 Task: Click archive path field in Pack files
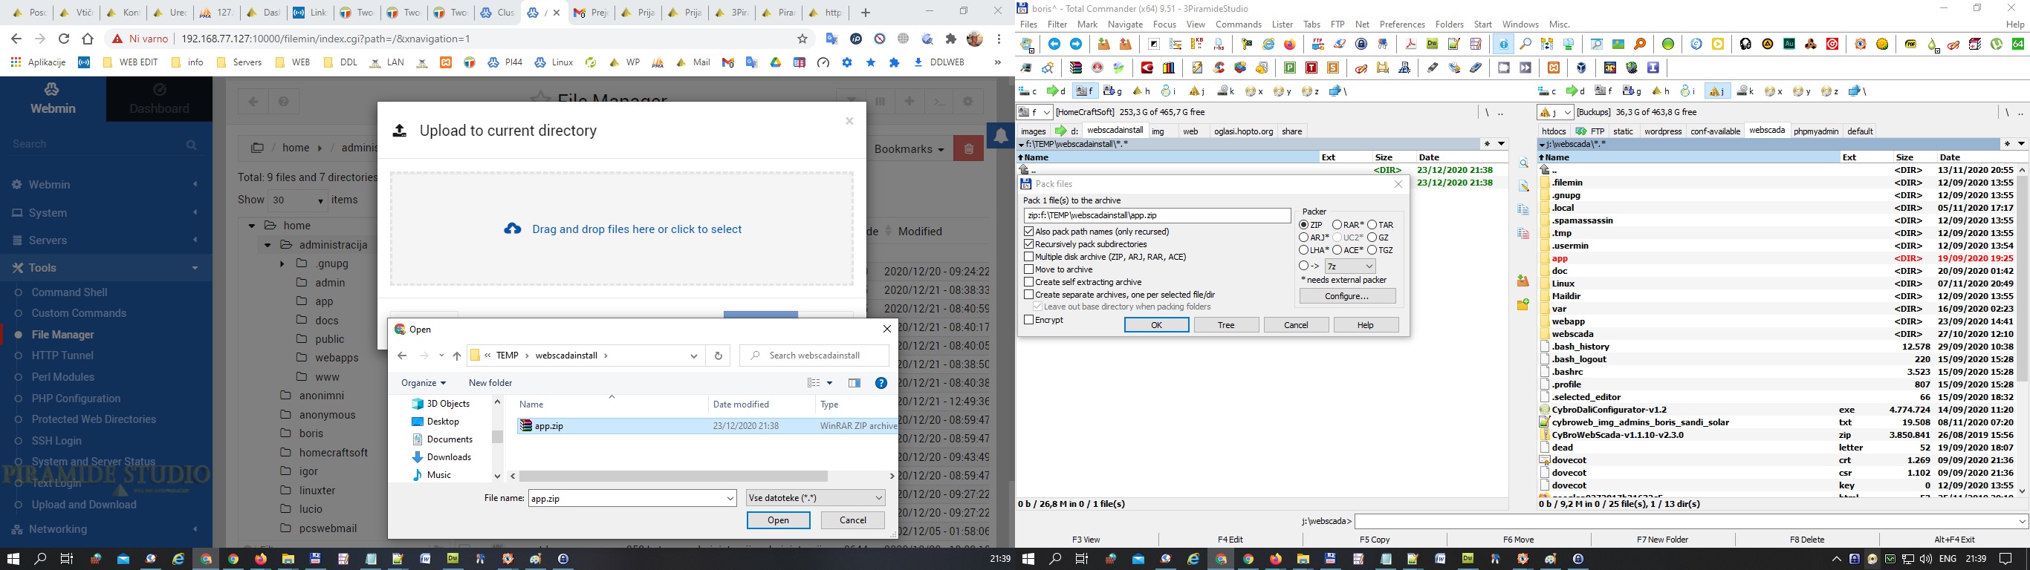click(1156, 215)
